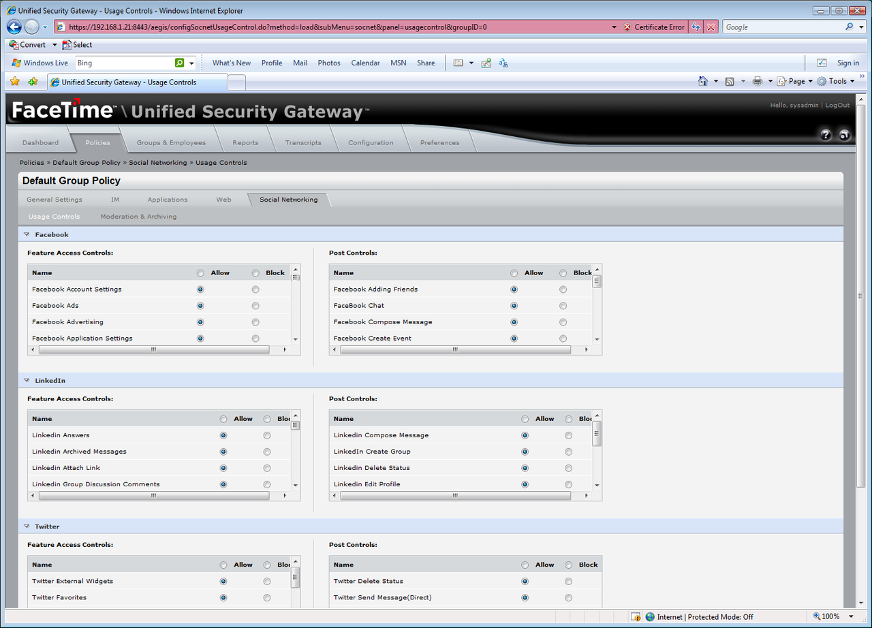This screenshot has width=872, height=628.
Task: Allow Facebook Account Settings
Action: [x=200, y=289]
